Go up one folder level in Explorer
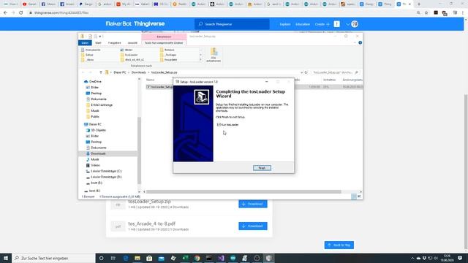 101,72
